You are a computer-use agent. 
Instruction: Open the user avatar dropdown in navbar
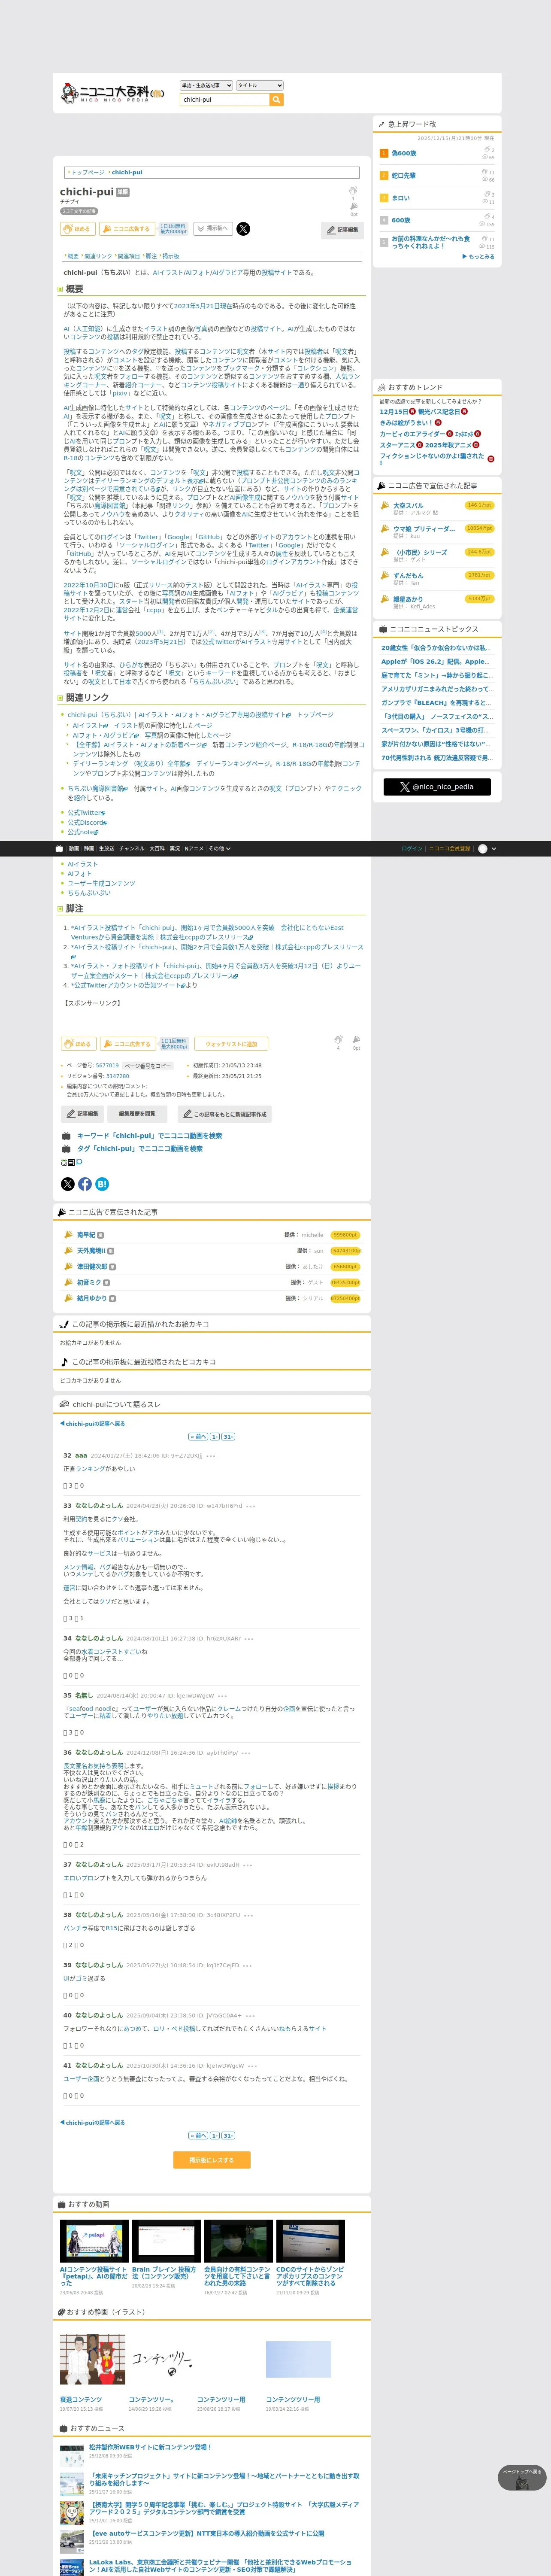tap(487, 848)
